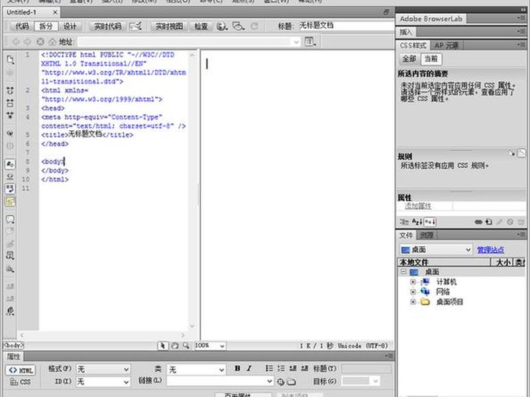
Task: Expand the 网络 tree node
Action: click(x=413, y=292)
